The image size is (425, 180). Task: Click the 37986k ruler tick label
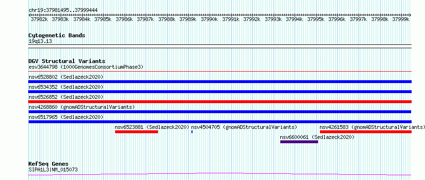(x=125, y=19)
